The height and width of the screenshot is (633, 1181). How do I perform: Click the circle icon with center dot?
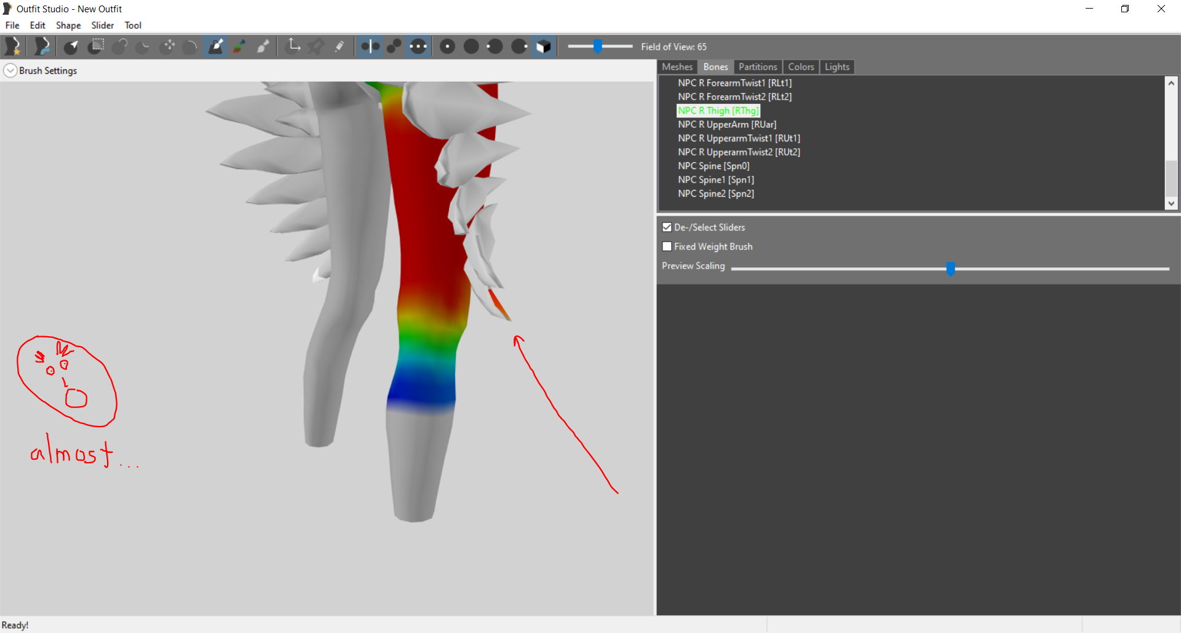448,46
